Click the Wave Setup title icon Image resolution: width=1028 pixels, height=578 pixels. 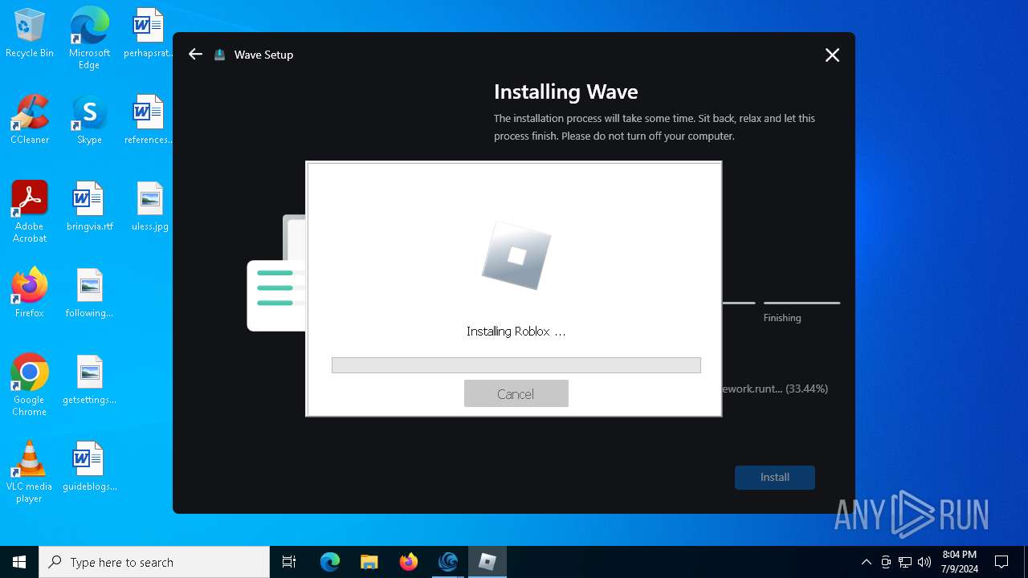tap(219, 55)
